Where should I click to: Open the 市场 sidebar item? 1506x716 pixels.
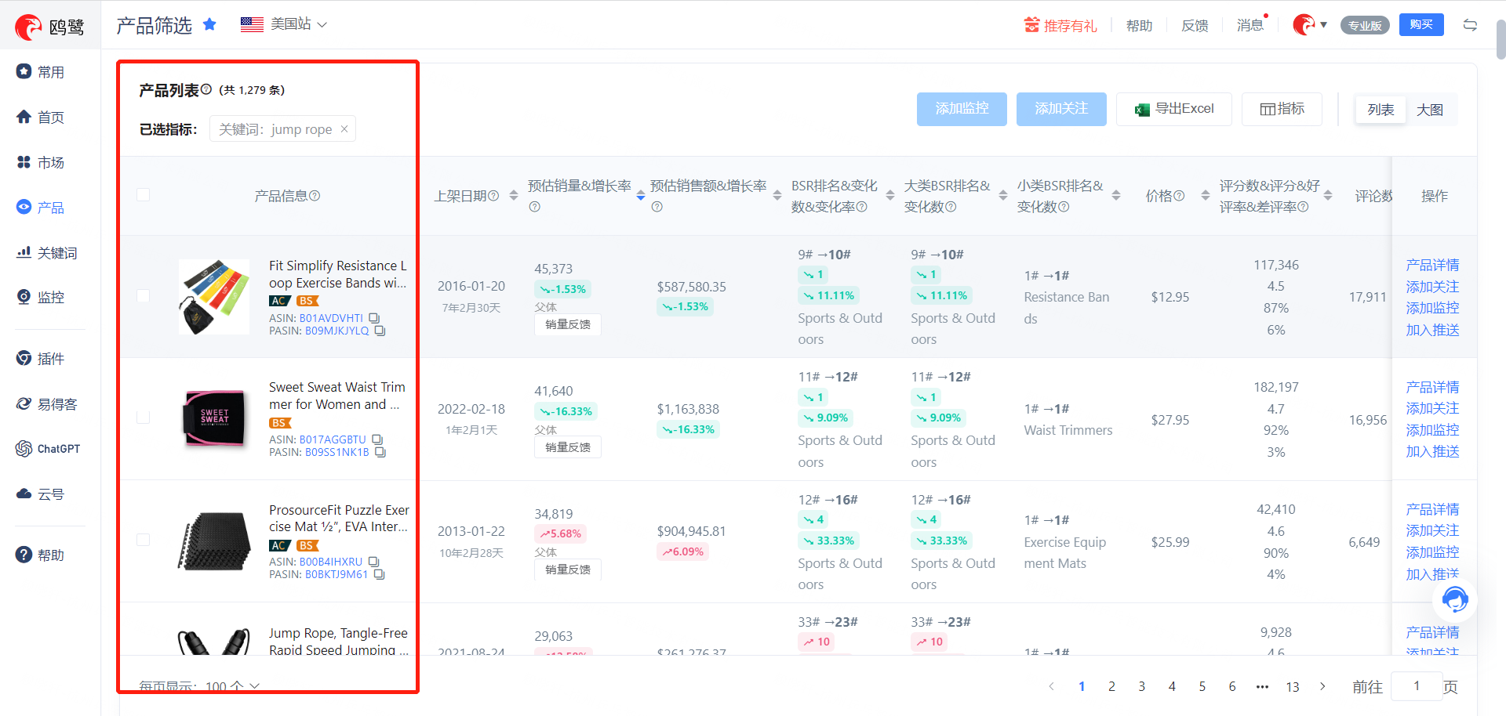(41, 162)
